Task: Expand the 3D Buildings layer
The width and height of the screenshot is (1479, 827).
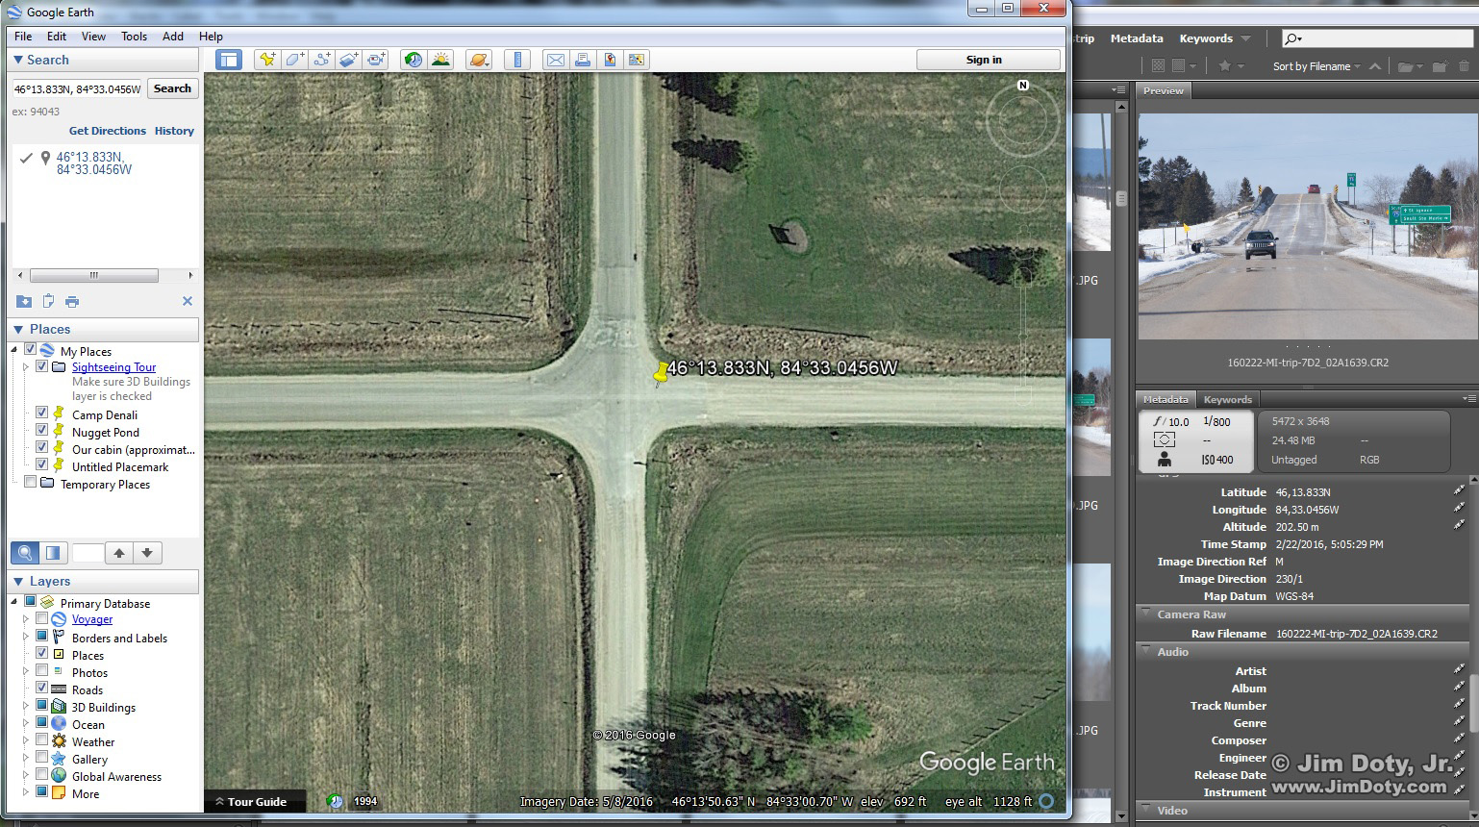Action: click(26, 706)
